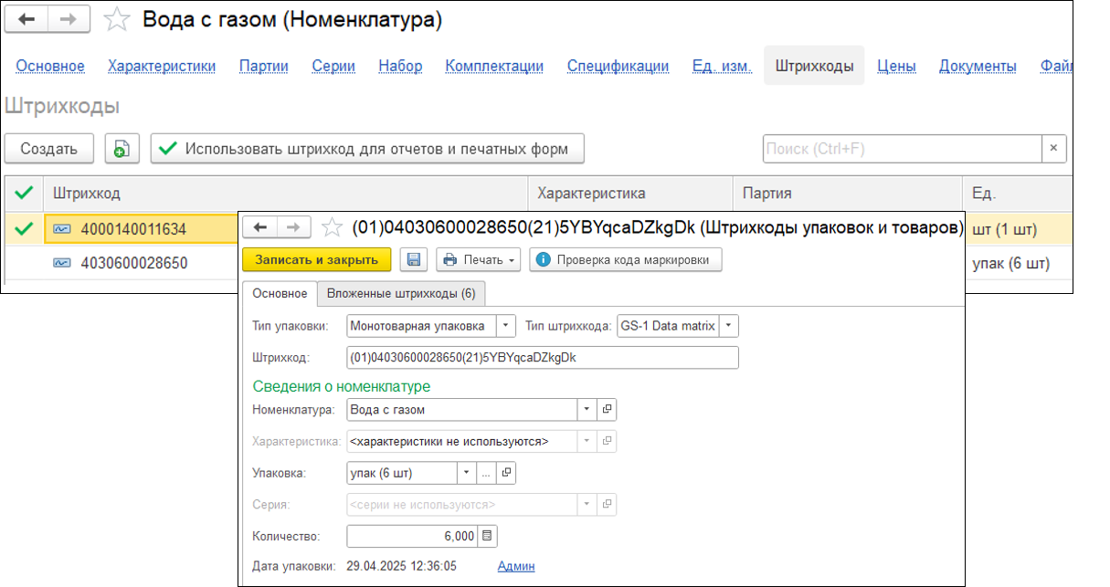Click the save diskette icon in barcode dialog
The image size is (1110, 587).
tap(414, 259)
